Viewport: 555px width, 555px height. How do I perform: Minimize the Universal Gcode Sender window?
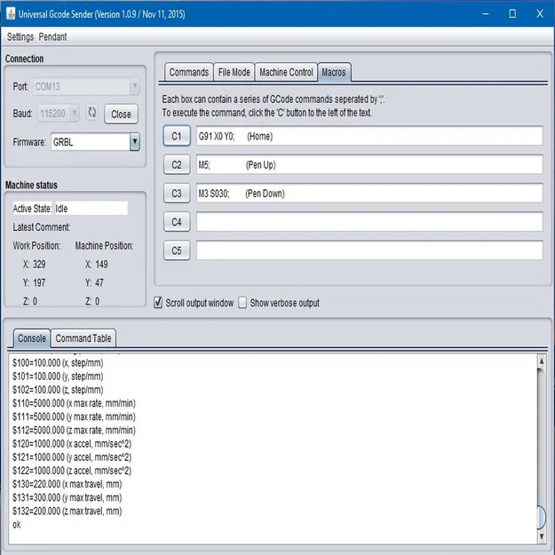coord(486,14)
